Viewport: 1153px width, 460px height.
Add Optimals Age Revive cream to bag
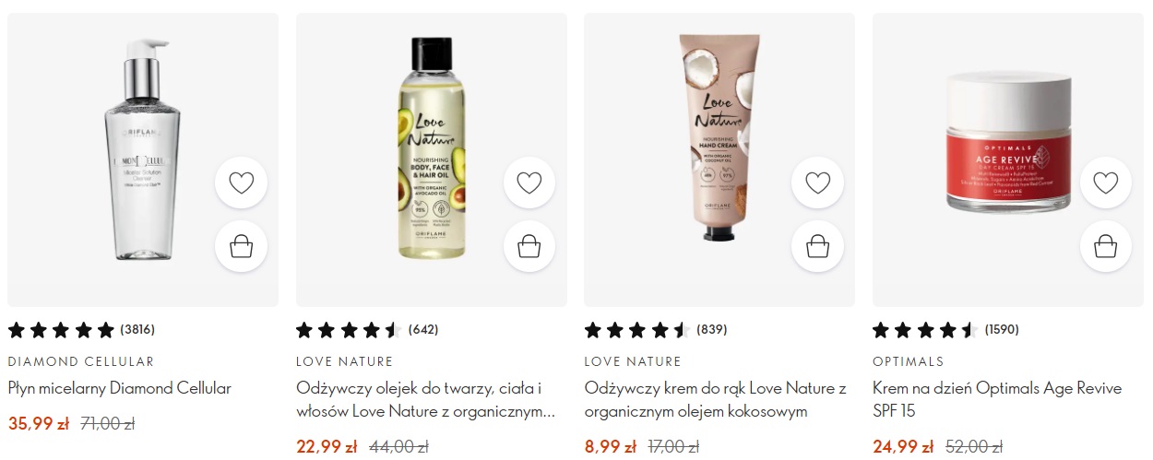tap(1106, 246)
